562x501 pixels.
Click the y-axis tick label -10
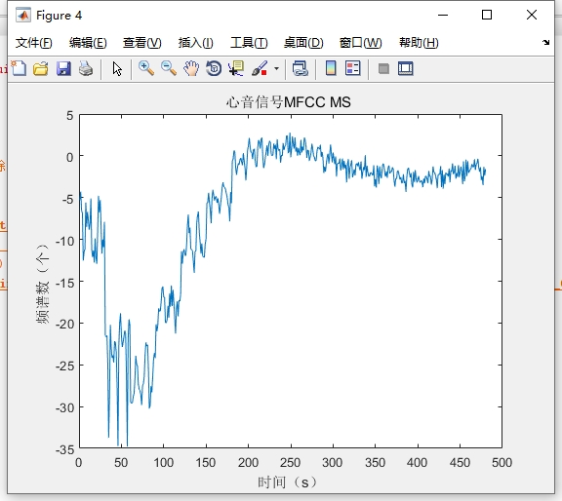tap(64, 241)
